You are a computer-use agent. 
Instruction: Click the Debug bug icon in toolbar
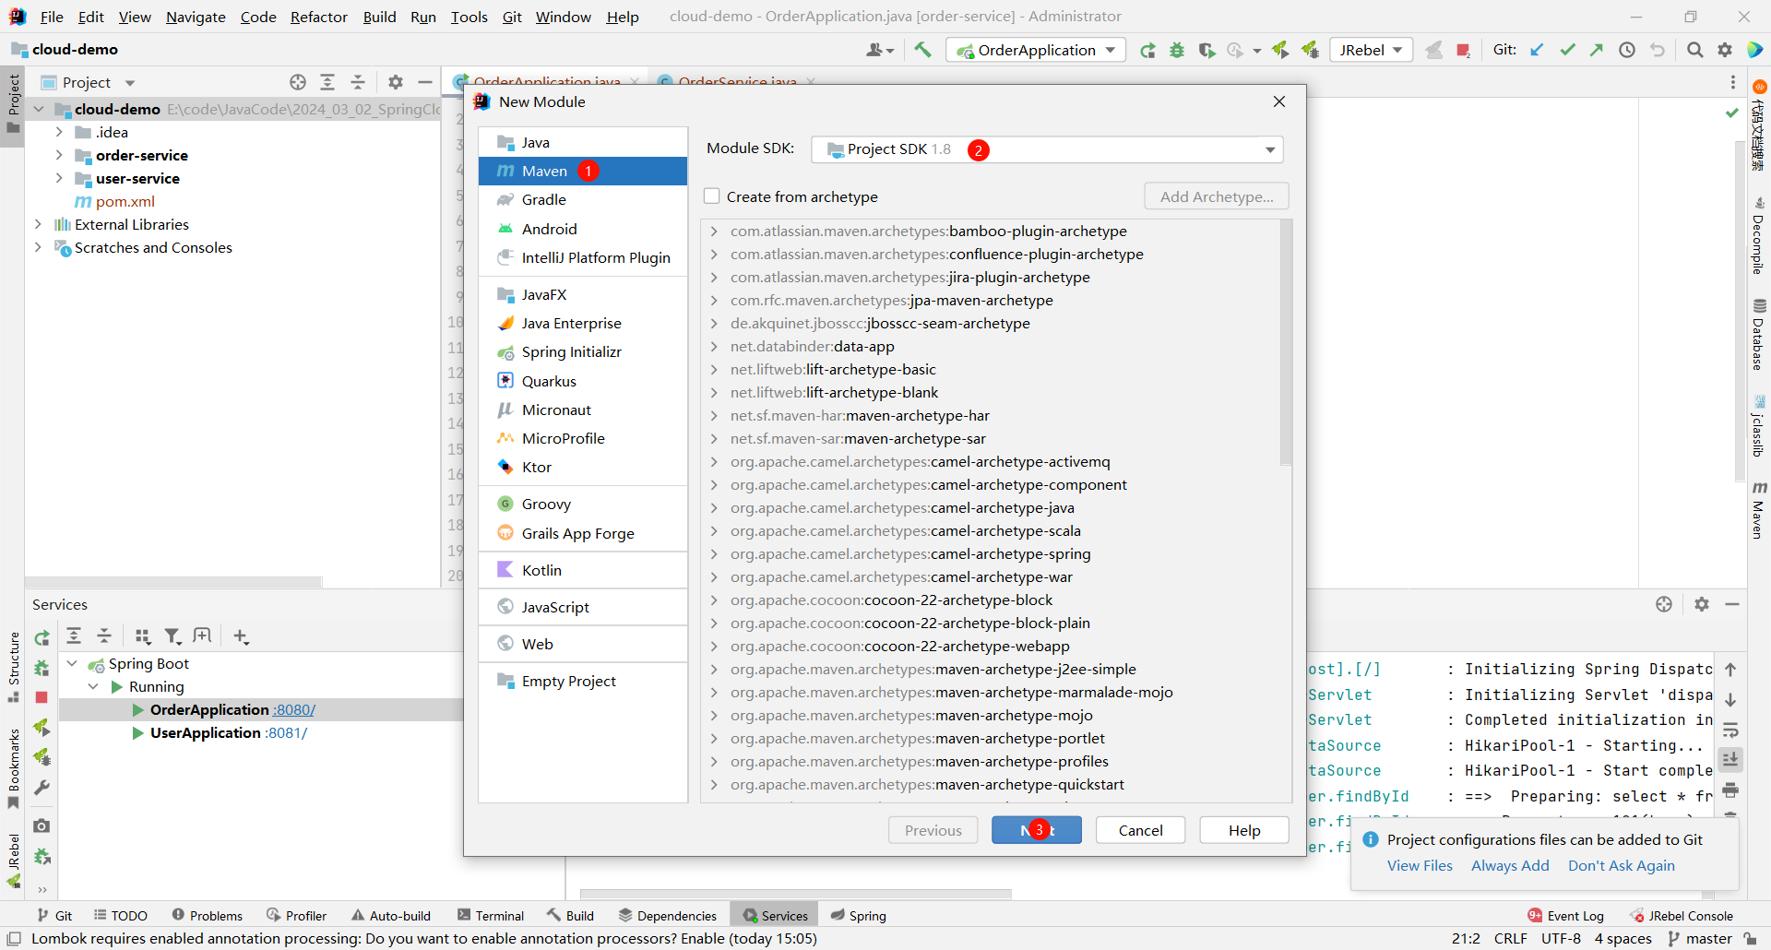(x=1177, y=50)
